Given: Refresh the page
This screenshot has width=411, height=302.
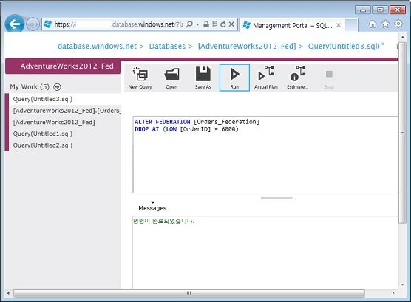Looking at the screenshot, I should click(223, 24).
